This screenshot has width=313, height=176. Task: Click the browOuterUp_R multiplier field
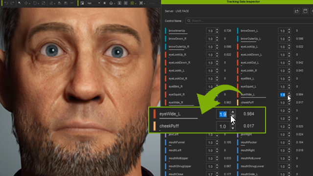click(x=210, y=47)
